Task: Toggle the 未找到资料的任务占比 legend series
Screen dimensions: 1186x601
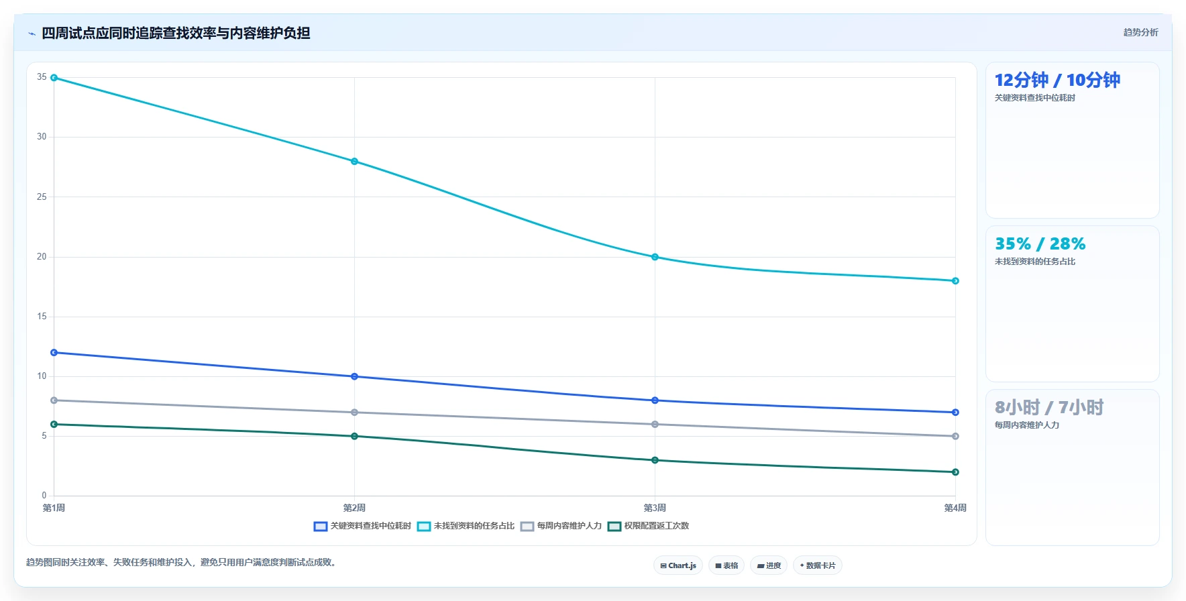Action: tap(466, 526)
